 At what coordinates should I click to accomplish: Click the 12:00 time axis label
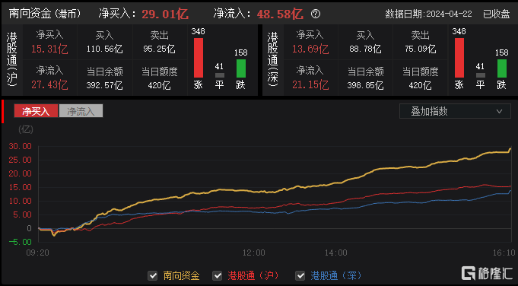tap(253, 253)
